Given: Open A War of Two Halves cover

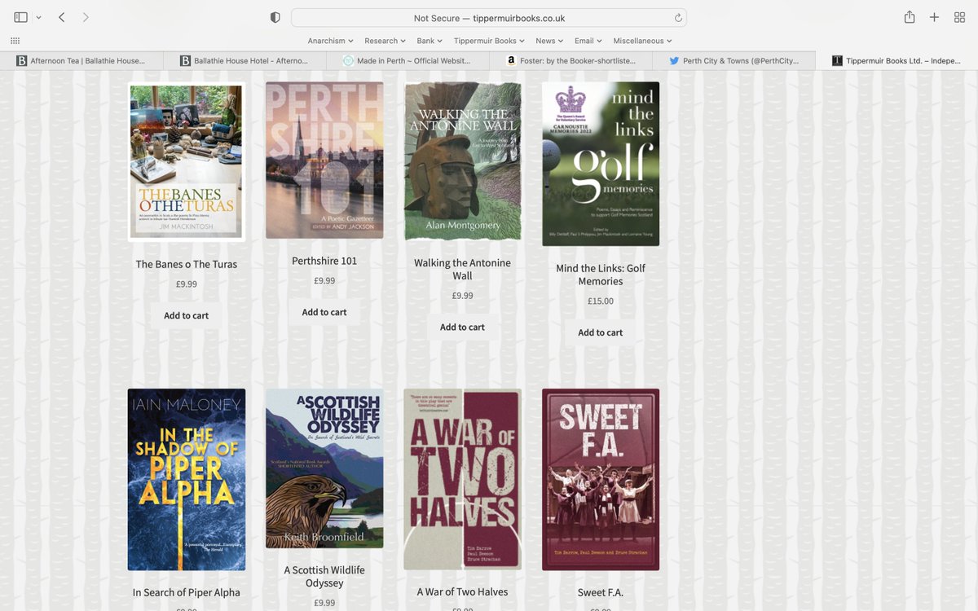Looking at the screenshot, I should pyautogui.click(x=462, y=479).
